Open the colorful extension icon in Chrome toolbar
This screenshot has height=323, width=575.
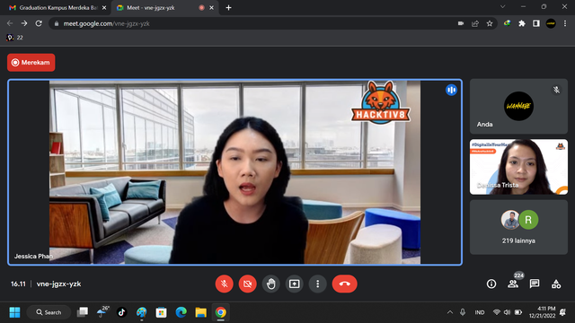click(507, 23)
